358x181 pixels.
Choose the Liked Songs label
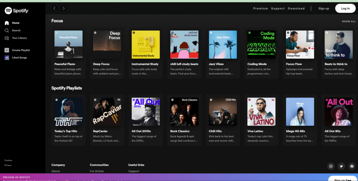click(20, 57)
